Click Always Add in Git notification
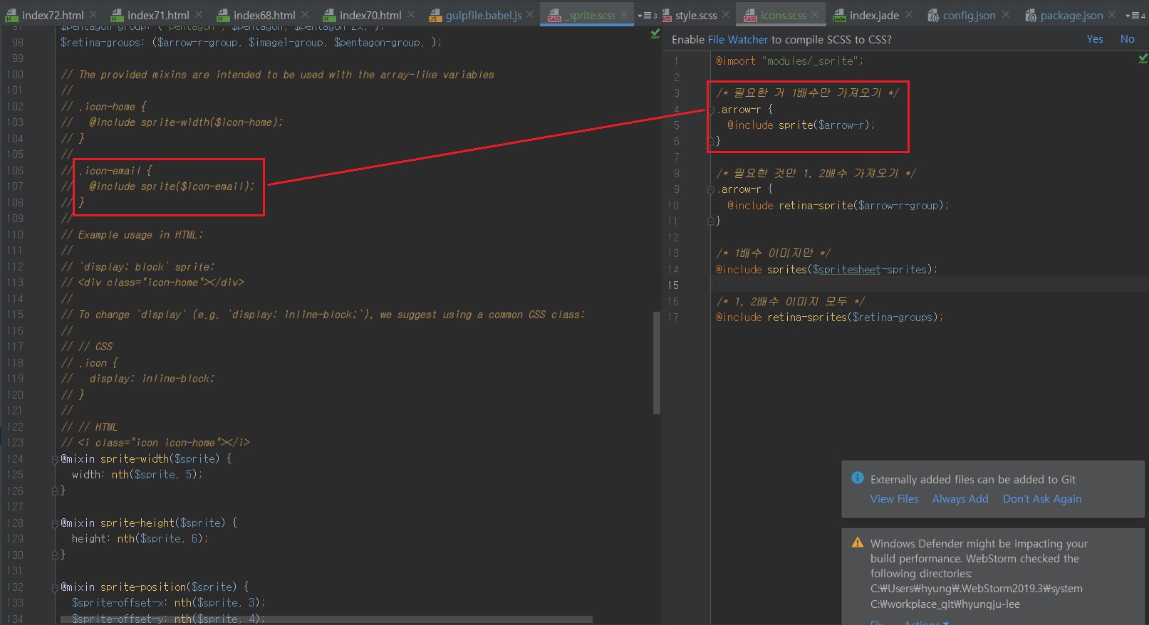This screenshot has height=625, width=1149. (x=960, y=499)
